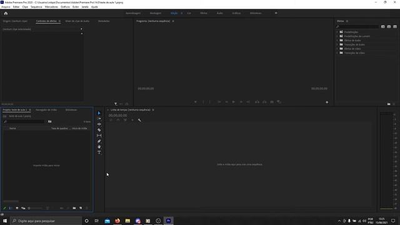
Task: Toggle linked selection in timeline
Action: point(125,120)
